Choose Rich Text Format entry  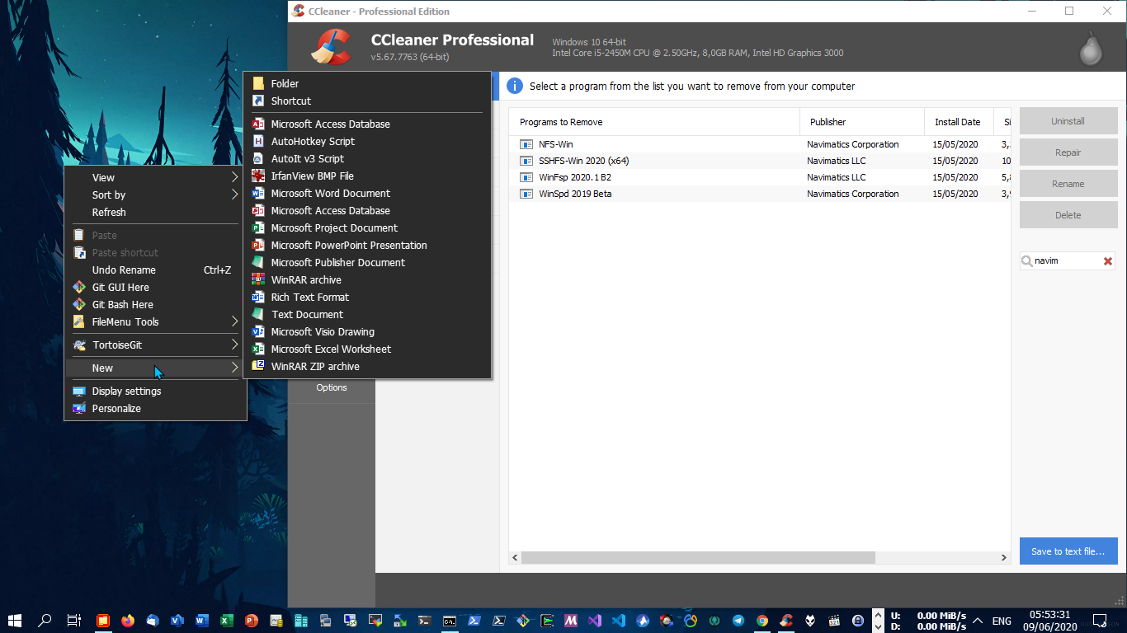pyautogui.click(x=367, y=297)
